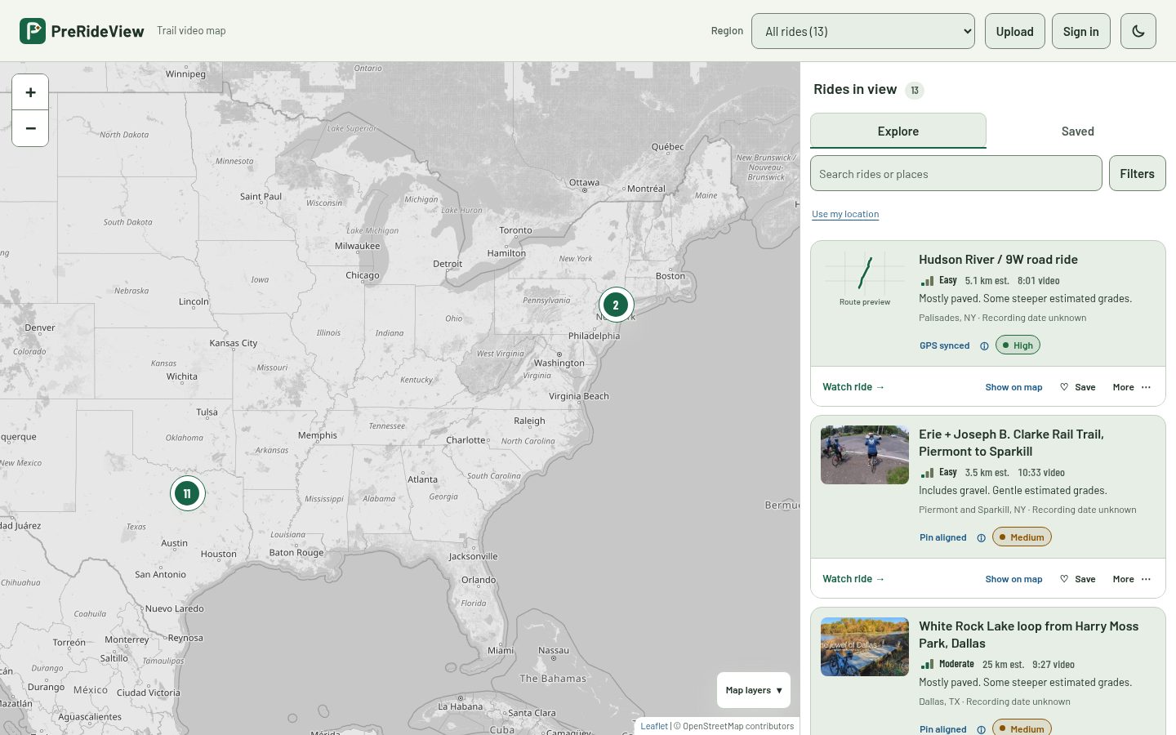The image size is (1176, 735).
Task: Switch to the Saved tab
Action: [x=1078, y=131]
